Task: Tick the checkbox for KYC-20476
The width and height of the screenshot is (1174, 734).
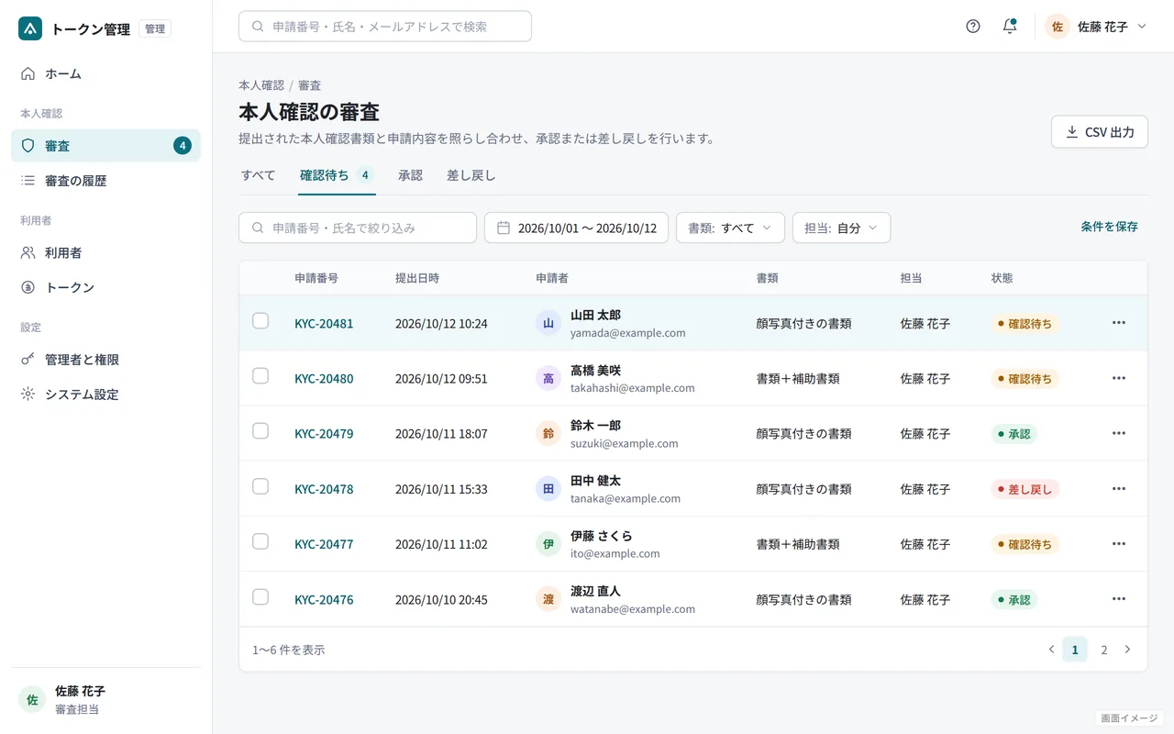Action: click(260, 597)
